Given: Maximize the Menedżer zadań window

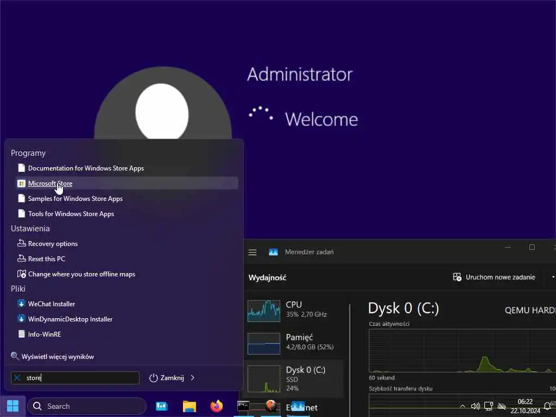Looking at the screenshot, I should (532, 247).
